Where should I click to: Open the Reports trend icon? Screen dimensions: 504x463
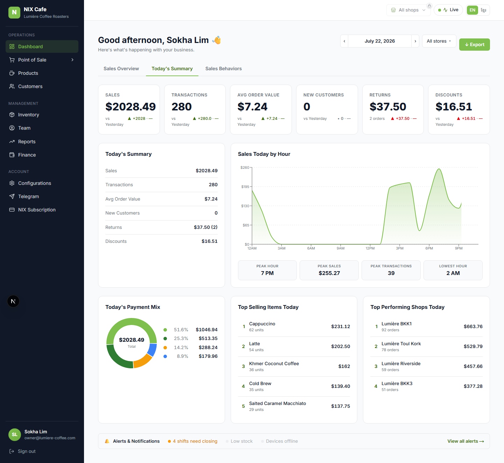tap(12, 142)
